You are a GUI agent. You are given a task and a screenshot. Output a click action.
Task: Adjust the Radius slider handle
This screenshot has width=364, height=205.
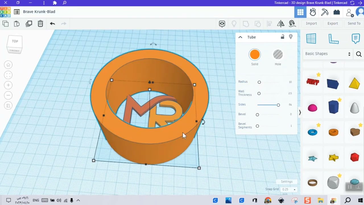pyautogui.click(x=259, y=82)
